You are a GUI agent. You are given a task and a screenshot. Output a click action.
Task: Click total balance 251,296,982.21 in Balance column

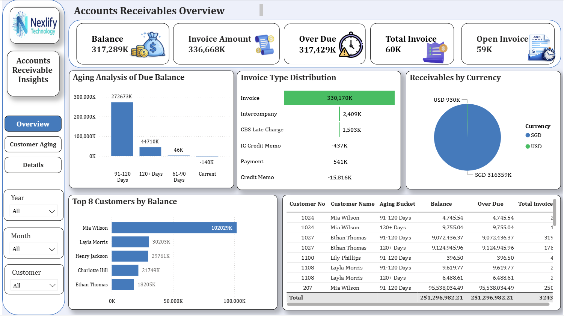coord(441,298)
